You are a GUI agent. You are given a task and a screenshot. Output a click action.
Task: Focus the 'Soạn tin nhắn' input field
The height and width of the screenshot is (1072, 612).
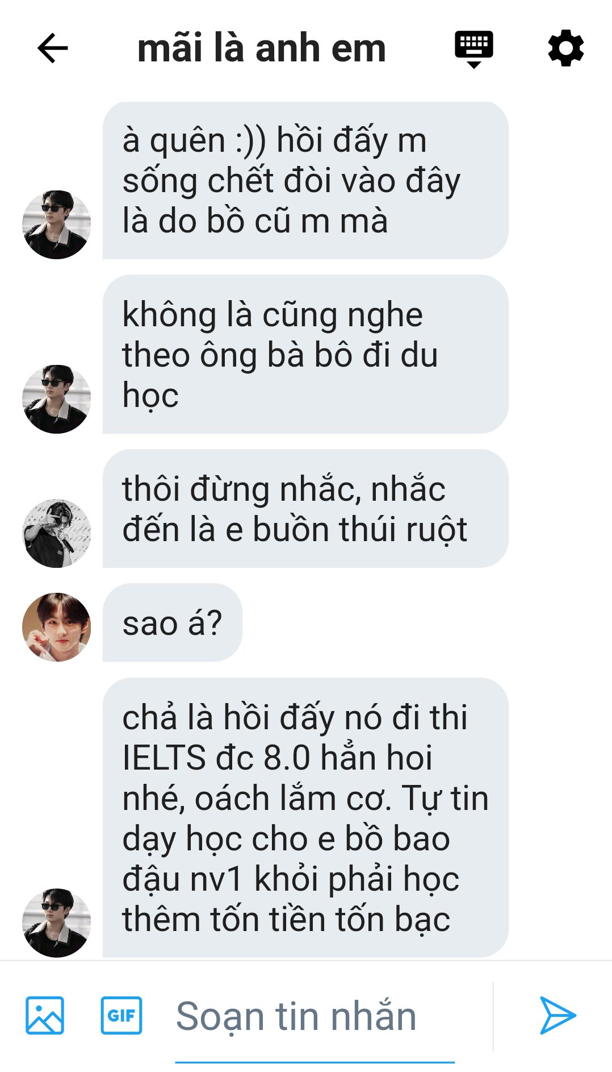click(x=315, y=1016)
